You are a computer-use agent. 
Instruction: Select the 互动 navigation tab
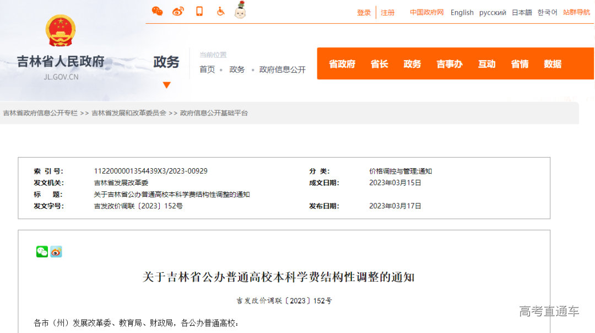487,64
